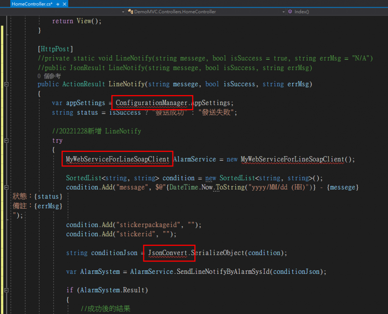Click the commented private static void LineNotify line
Screen dimensions: 388x314
(205, 58)
